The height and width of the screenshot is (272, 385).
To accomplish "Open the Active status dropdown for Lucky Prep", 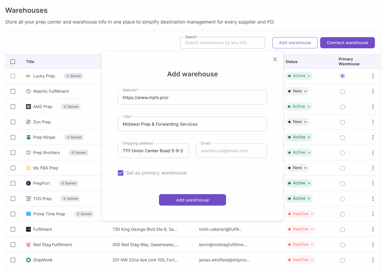I will (x=299, y=76).
